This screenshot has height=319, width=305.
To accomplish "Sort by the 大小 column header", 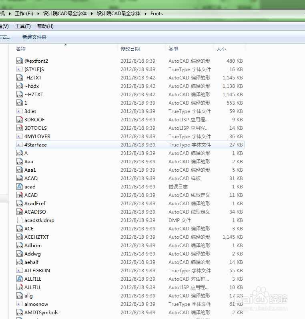I will pos(221,49).
